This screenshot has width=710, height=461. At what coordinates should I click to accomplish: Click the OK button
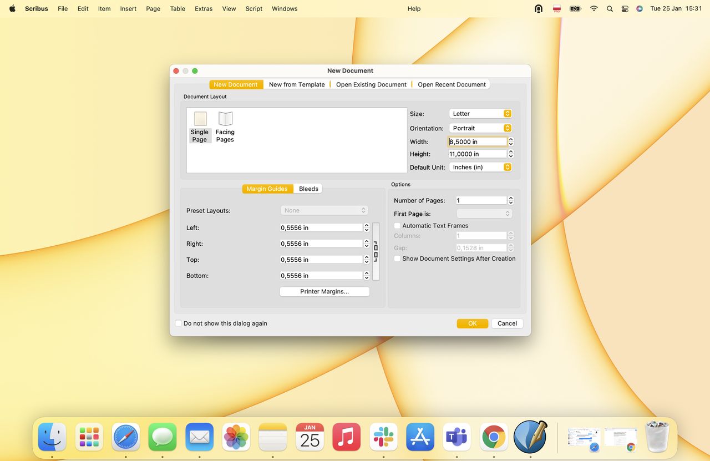(472, 323)
